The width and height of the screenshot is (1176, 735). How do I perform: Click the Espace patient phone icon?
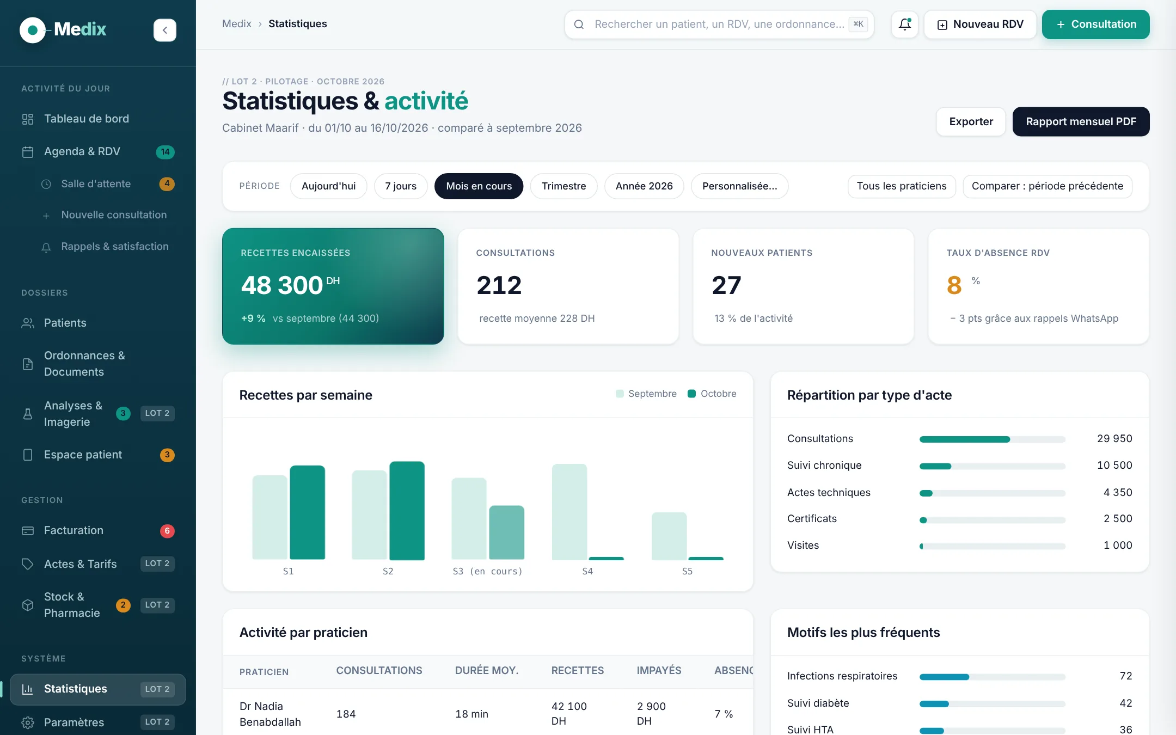coord(28,455)
